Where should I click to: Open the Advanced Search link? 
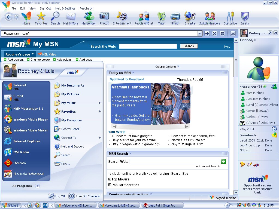tap(208, 166)
